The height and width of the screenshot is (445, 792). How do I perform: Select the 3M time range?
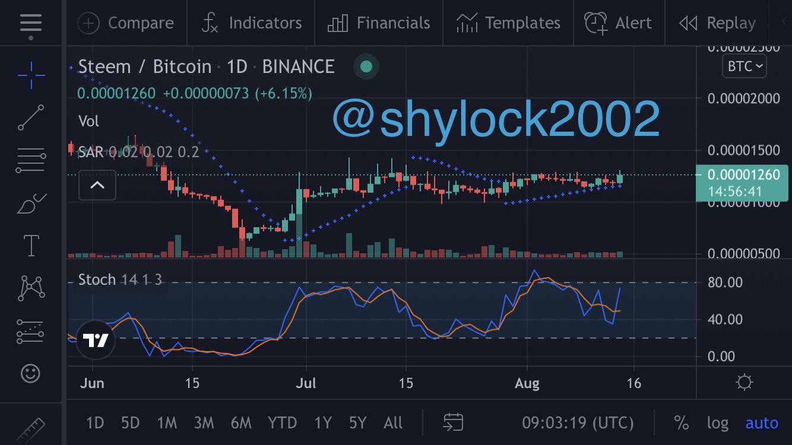(204, 423)
